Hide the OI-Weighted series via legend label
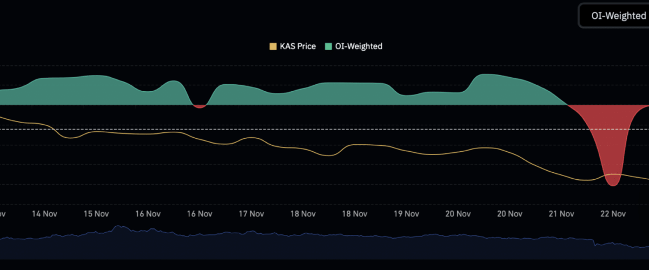Image resolution: width=649 pixels, height=270 pixels. (x=358, y=46)
